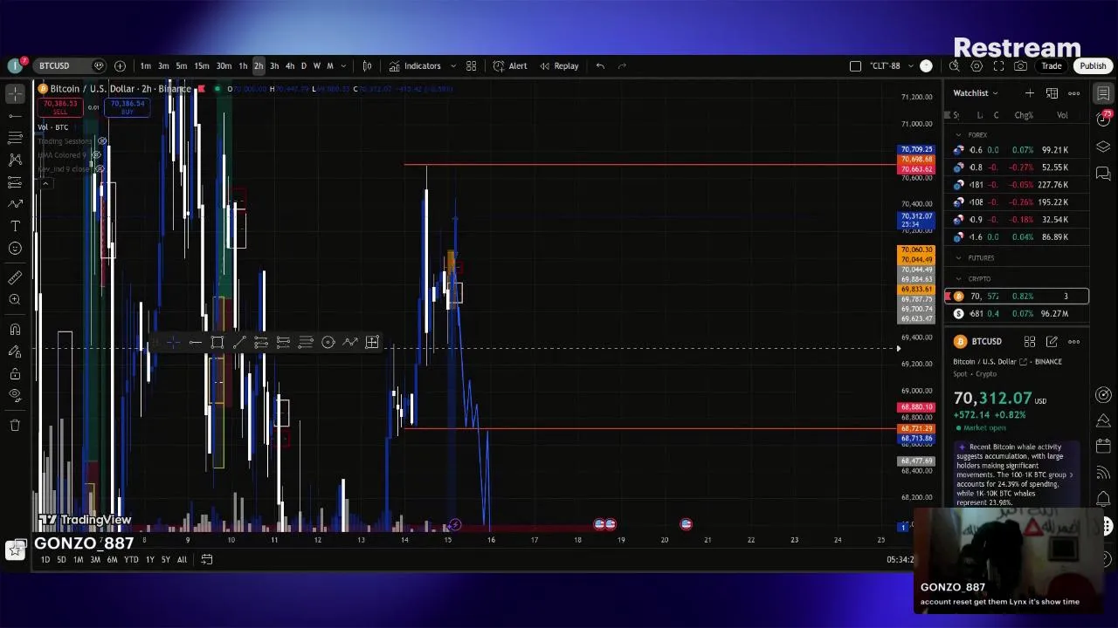
Task: Click the upper red horizontal line on chart
Action: click(651, 164)
